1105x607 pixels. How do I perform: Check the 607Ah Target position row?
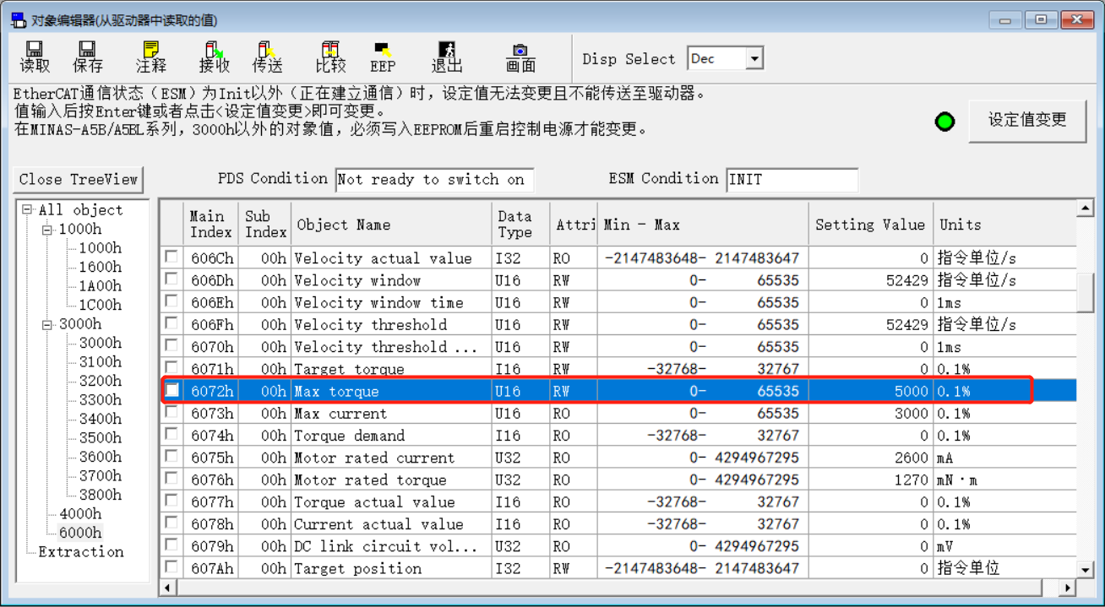point(171,567)
